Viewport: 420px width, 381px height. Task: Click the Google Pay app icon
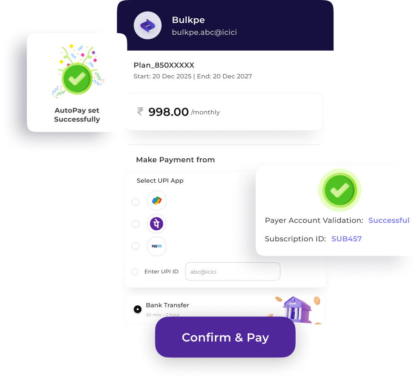click(157, 201)
